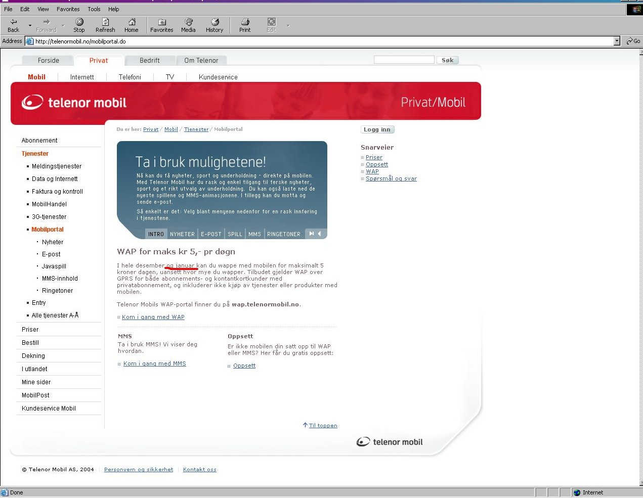
Task: Open Faktura og kontroll menu item
Action: [x=57, y=192]
